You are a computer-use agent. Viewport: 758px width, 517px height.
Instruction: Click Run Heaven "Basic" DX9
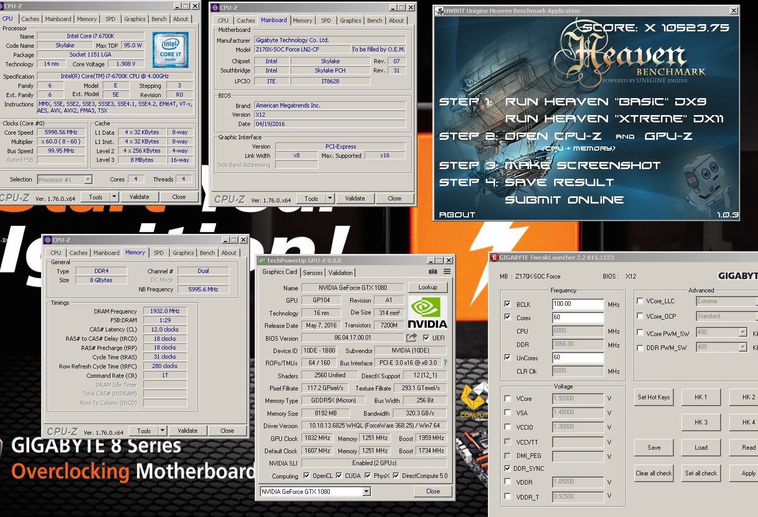[x=605, y=102]
